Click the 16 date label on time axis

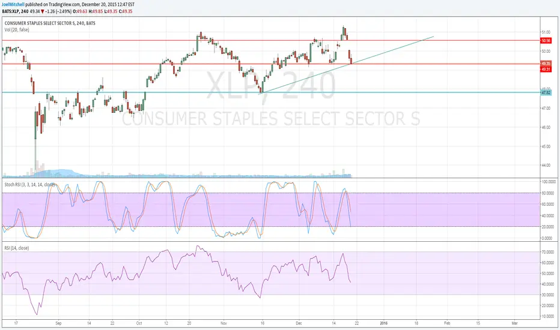tap(263, 323)
